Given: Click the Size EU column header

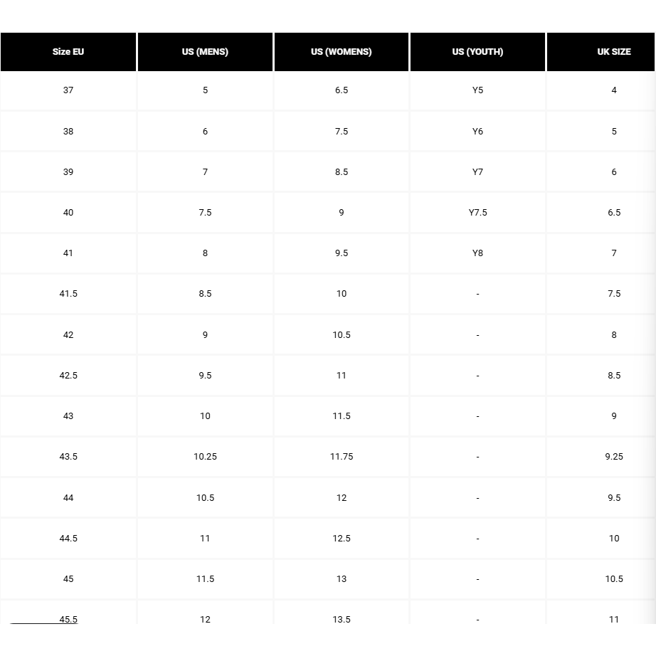Looking at the screenshot, I should pos(68,52).
